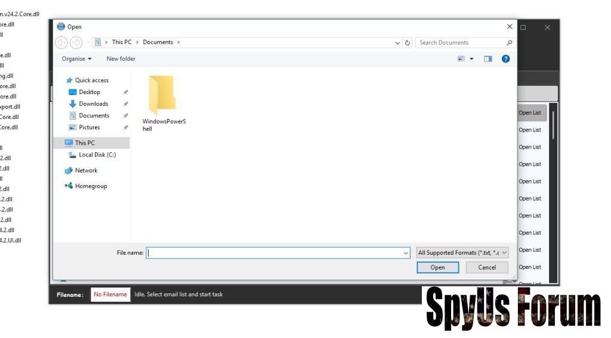611x338 pixels.
Task: Click the Back navigation arrow
Action: pos(61,43)
